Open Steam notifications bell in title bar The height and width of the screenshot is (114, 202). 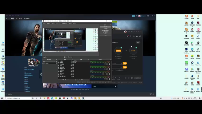click(x=137, y=16)
